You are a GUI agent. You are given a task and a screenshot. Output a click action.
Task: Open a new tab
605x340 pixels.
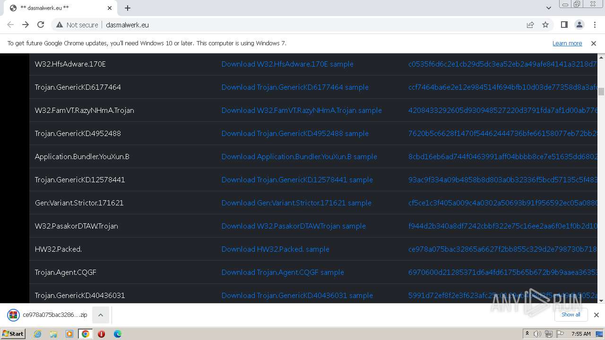[128, 8]
